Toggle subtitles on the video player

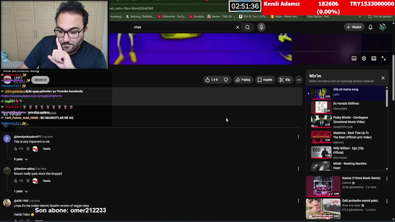point(354,58)
